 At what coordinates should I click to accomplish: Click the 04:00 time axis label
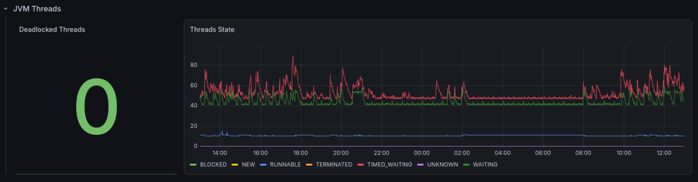503,153
